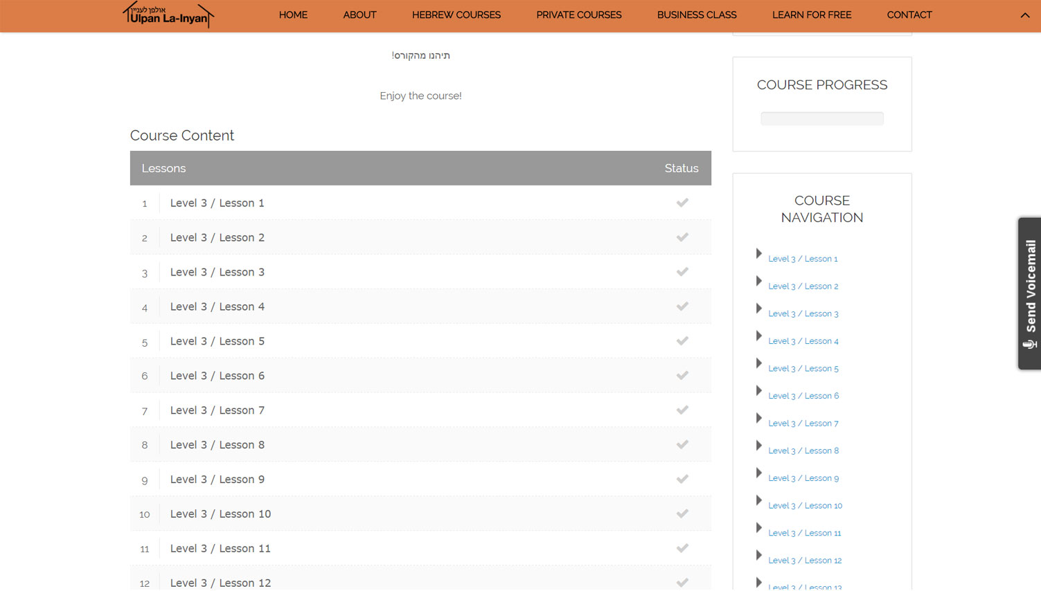Click Lesson 6 status checkmark icon

pyautogui.click(x=682, y=376)
